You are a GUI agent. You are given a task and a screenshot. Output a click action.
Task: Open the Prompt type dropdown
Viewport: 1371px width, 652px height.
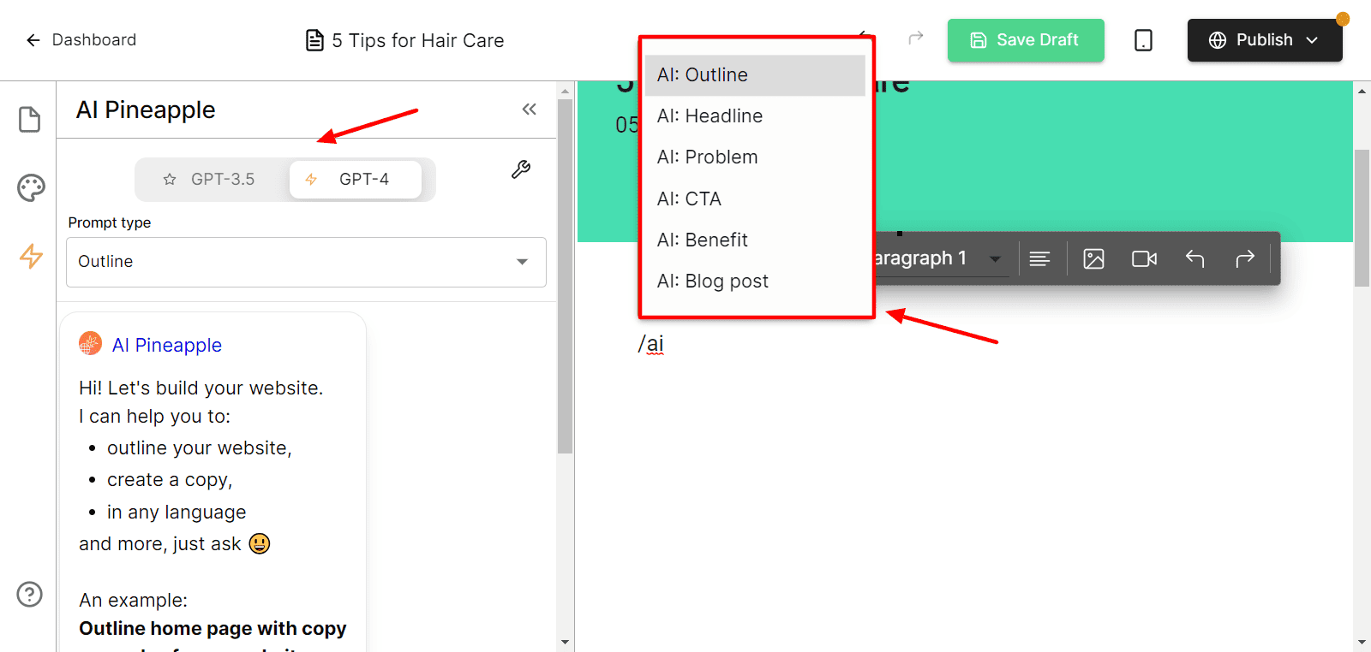(306, 262)
